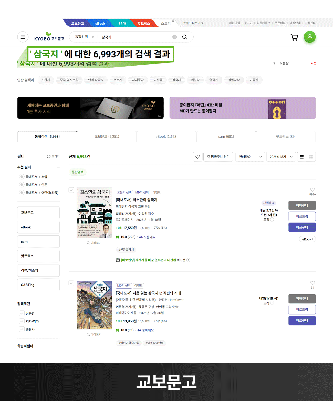Screen dimensions: 333x401
Task: Click the search magnifier icon
Action: [184, 37]
